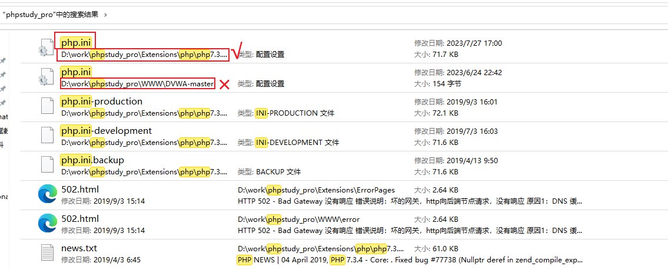
Task: Select the php.ini file modified 2023/7/27
Action: click(77, 42)
